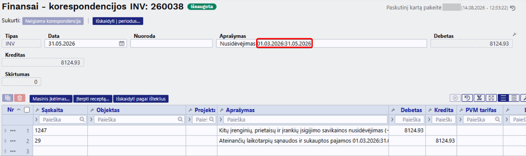Click description cell starting Kitų įrenginių, prietaisų
Viewport: 526px width, 156px height.
303,130
